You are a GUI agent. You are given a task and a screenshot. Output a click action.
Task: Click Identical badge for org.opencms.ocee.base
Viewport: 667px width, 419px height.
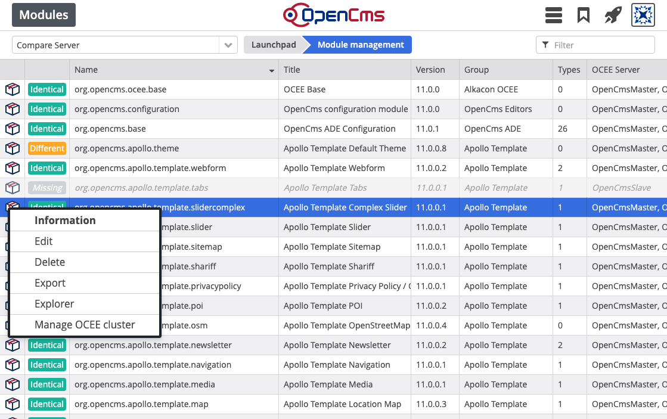pyautogui.click(x=47, y=89)
